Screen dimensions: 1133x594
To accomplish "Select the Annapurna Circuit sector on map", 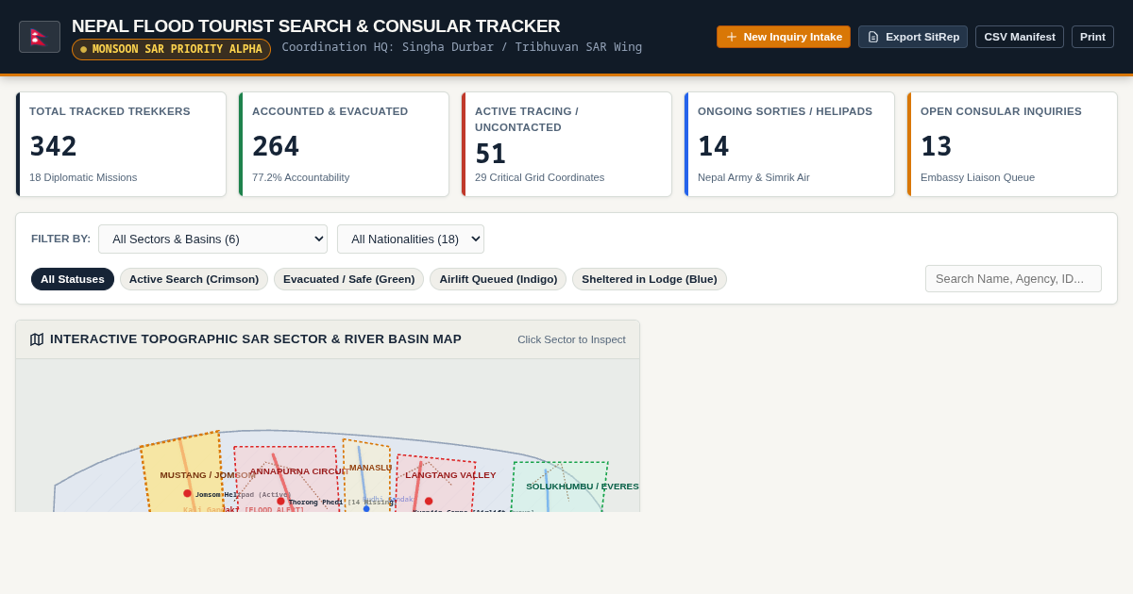I will [x=287, y=479].
